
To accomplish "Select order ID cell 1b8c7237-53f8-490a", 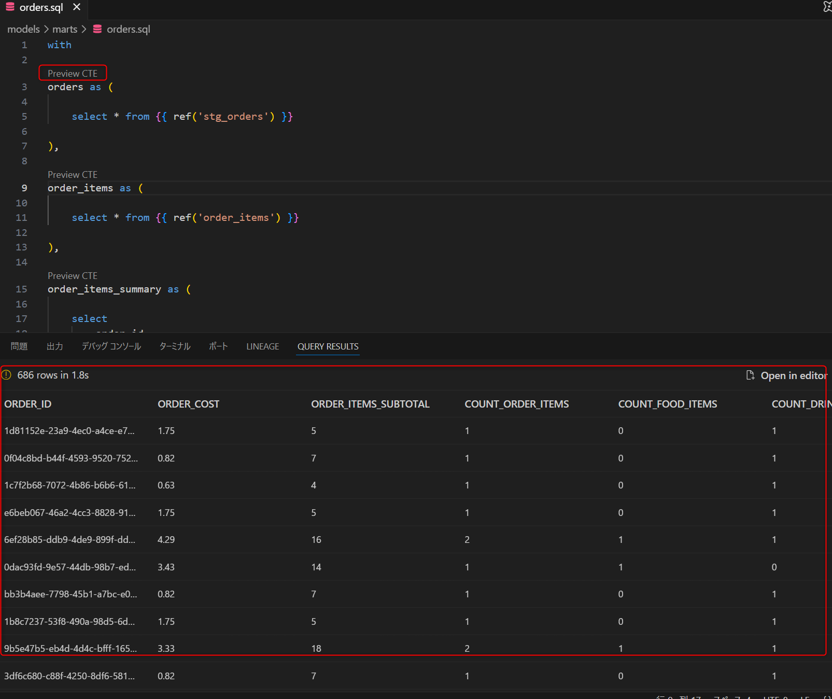I will click(x=69, y=622).
